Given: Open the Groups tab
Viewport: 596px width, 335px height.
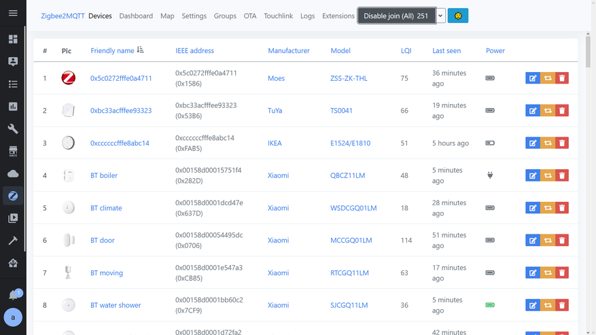Looking at the screenshot, I should (225, 16).
